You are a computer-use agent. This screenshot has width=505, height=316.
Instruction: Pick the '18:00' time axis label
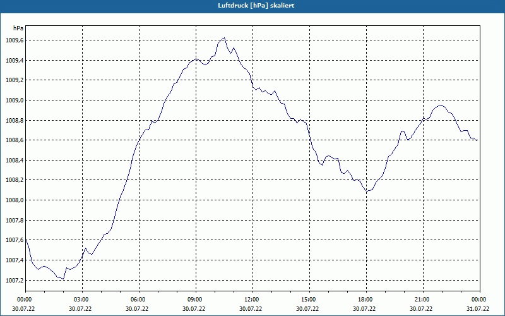[x=364, y=300]
